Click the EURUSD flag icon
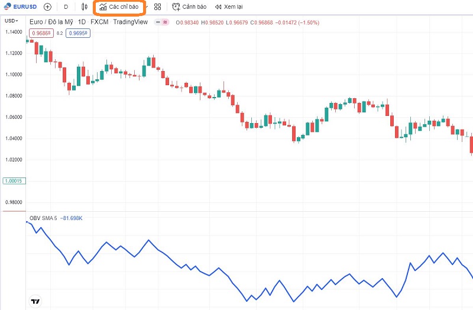Viewport: 473px width, 310px height. [x=7, y=7]
